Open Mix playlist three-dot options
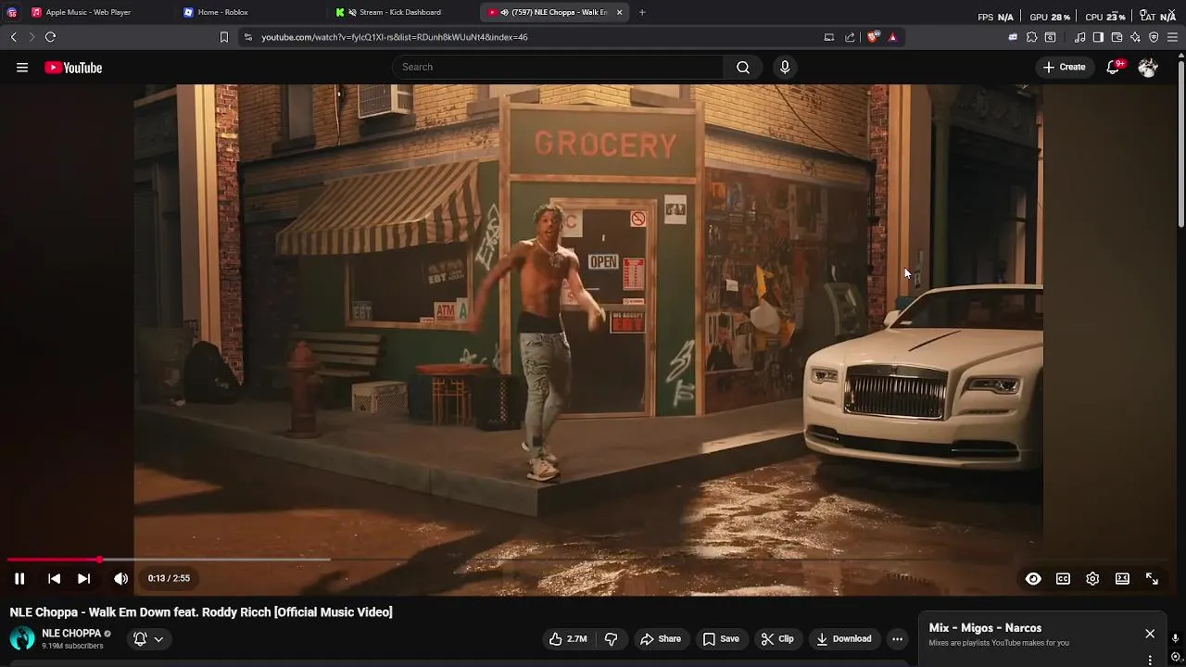This screenshot has width=1186, height=667. point(1150,660)
